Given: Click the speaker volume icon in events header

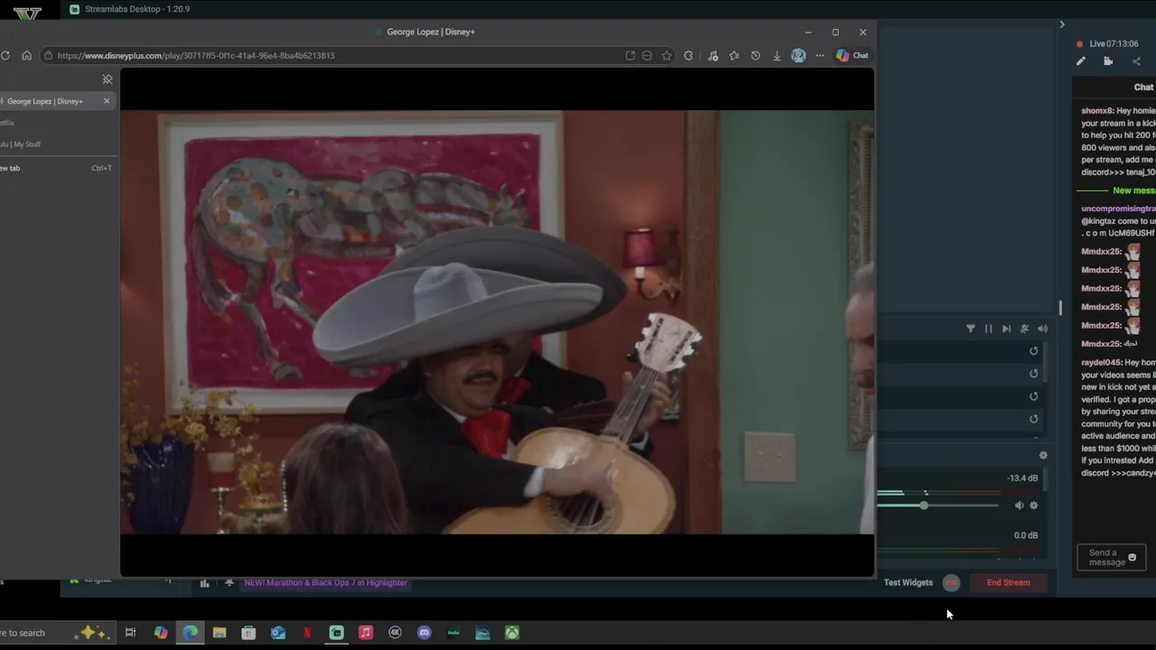Looking at the screenshot, I should pyautogui.click(x=1042, y=329).
